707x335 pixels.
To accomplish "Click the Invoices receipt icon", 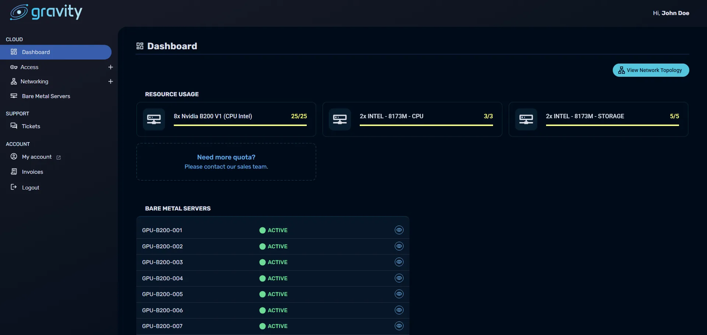I will click(x=14, y=172).
